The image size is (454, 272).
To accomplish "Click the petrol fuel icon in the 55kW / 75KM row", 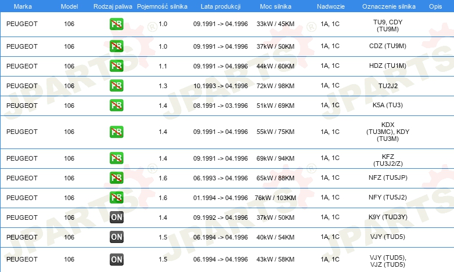I will click(116, 132).
